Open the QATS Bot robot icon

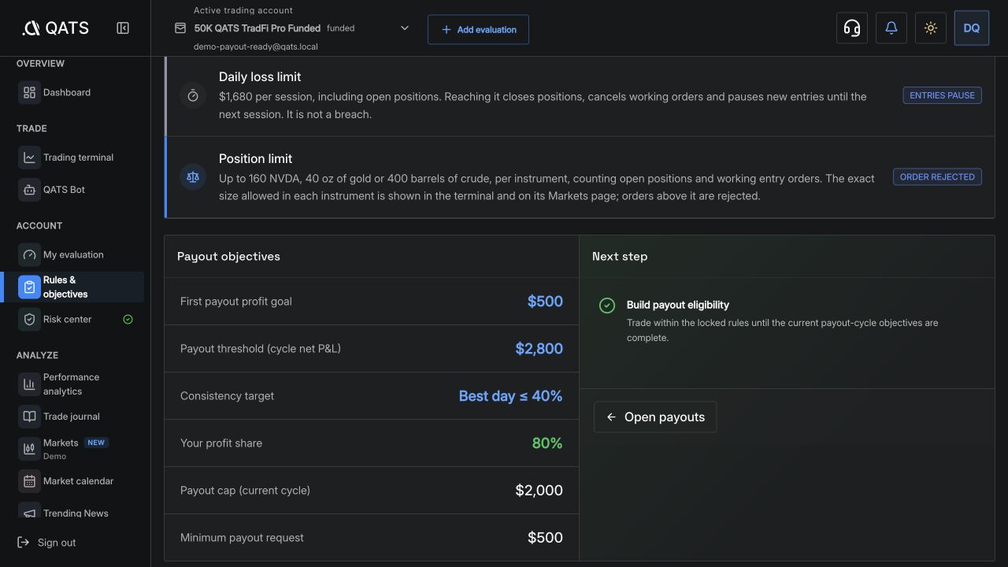click(29, 190)
